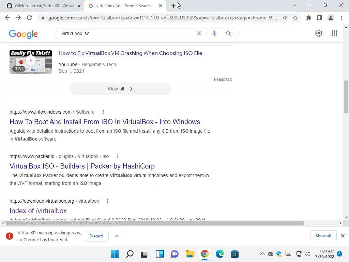Open Chrome profile avatar
This screenshot has height=262, width=349.
tap(331, 18)
